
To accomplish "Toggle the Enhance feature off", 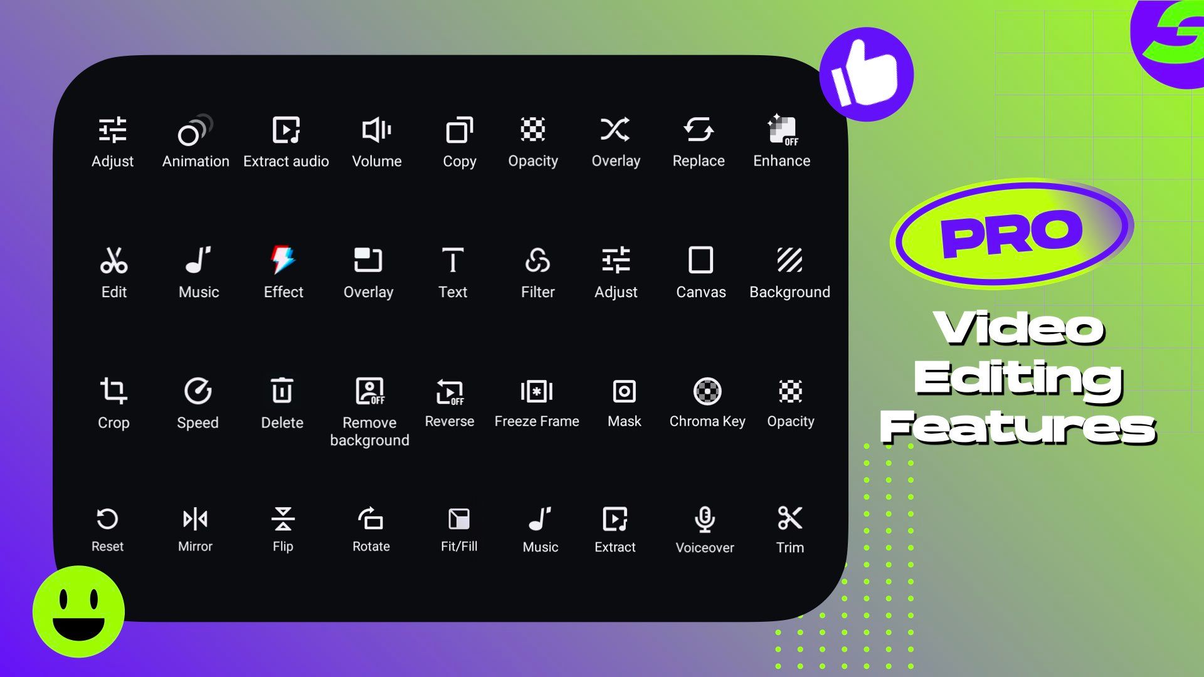I will [781, 140].
